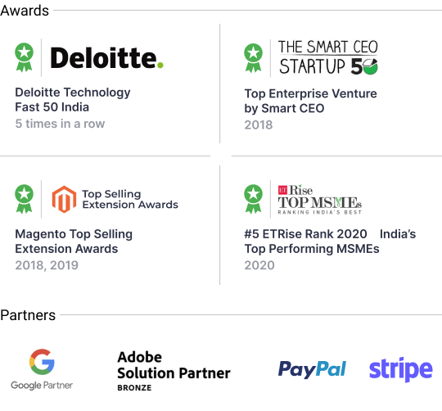The image size is (442, 411).
Task: Click the green ribbon badge beside ETRise
Action: [x=253, y=199]
